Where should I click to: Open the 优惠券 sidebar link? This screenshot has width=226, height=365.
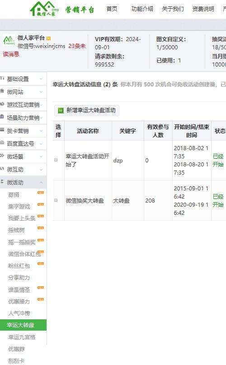[16, 349]
